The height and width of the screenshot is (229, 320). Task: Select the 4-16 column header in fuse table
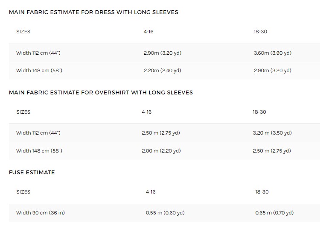pos(151,192)
